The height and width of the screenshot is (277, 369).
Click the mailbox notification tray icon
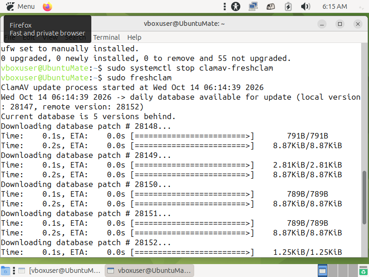tap(270, 6)
